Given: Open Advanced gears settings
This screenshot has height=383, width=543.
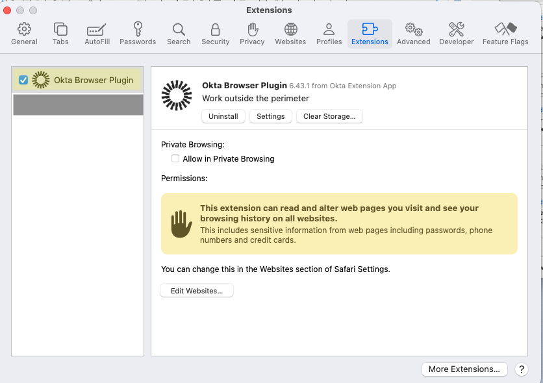Looking at the screenshot, I should coord(414,34).
